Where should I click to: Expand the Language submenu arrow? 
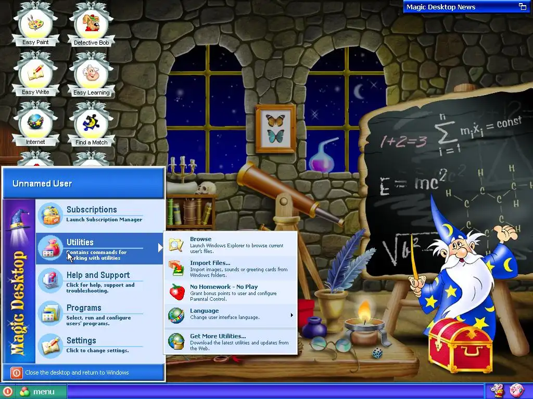coord(291,315)
